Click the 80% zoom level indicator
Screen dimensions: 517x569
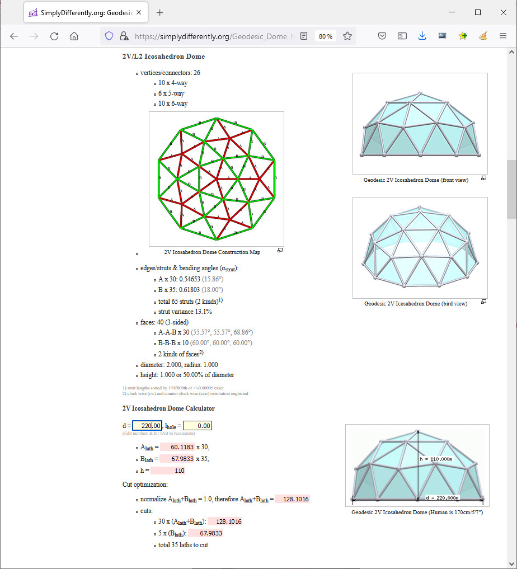pos(326,36)
